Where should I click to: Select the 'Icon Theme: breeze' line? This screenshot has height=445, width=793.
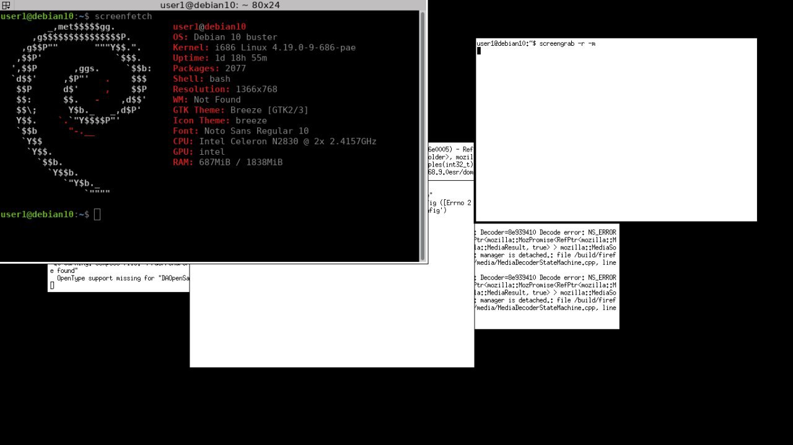click(220, 121)
